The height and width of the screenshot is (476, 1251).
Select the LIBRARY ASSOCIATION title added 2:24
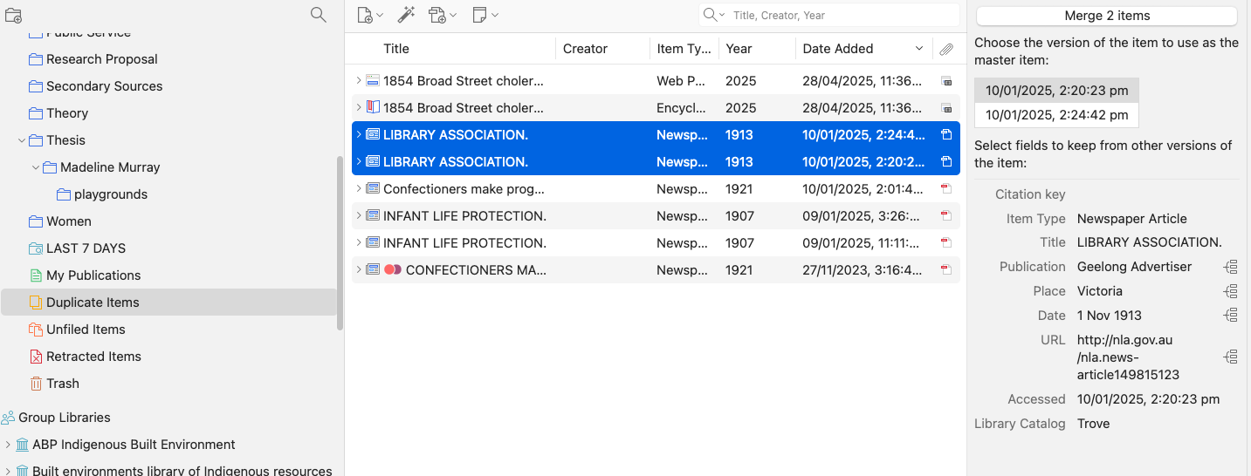pos(456,135)
